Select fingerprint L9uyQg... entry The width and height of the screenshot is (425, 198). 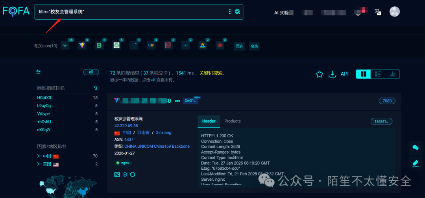(x=45, y=106)
